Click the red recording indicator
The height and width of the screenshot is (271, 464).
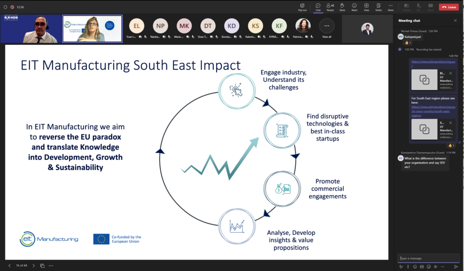click(x=12, y=7)
